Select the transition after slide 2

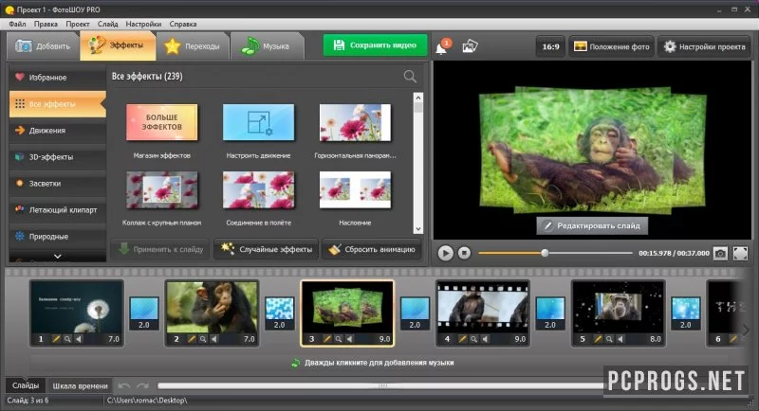pyautogui.click(x=279, y=313)
